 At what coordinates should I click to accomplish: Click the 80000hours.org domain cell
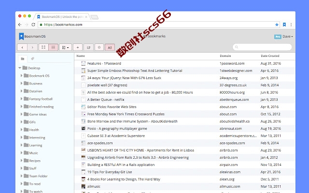pos(232,92)
